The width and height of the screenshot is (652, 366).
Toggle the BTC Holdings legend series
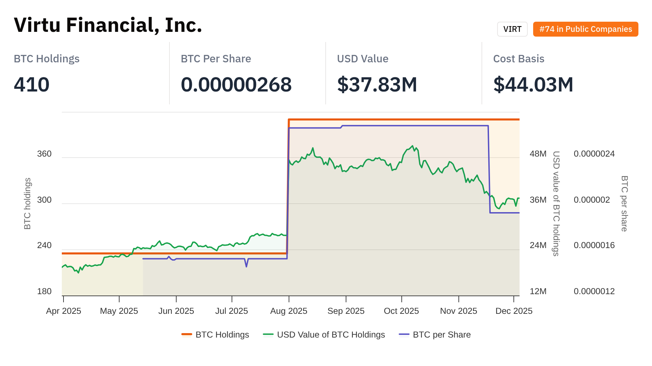click(222, 334)
